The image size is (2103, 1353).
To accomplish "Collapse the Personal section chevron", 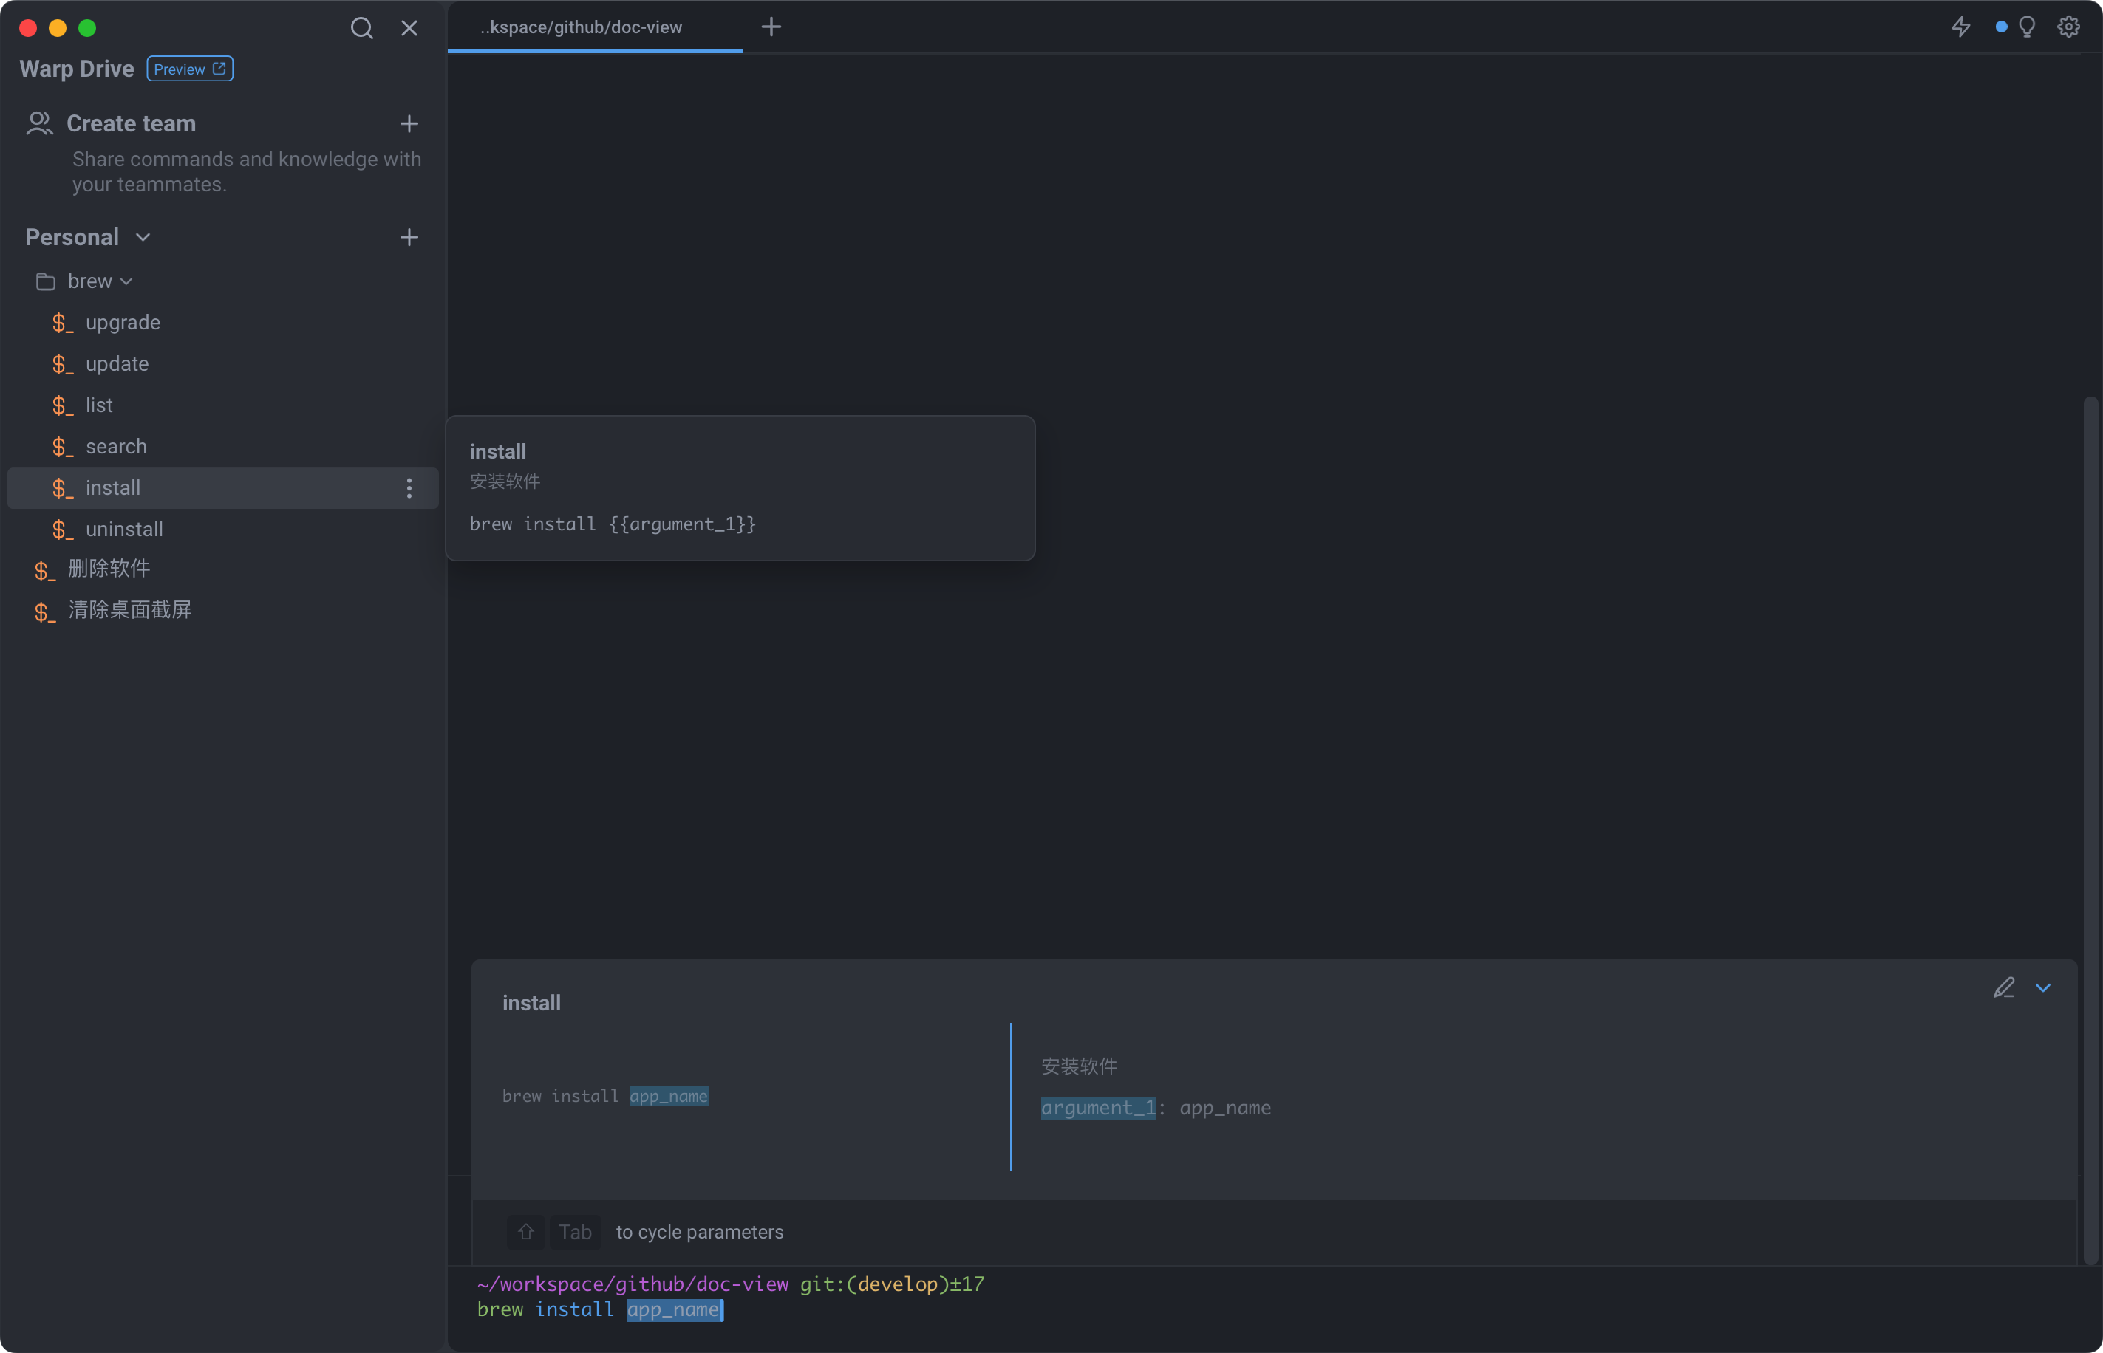I will point(143,237).
